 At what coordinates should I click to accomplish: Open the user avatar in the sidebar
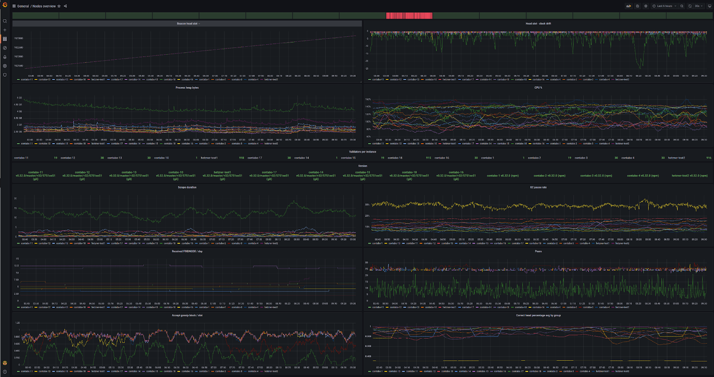tap(5, 363)
